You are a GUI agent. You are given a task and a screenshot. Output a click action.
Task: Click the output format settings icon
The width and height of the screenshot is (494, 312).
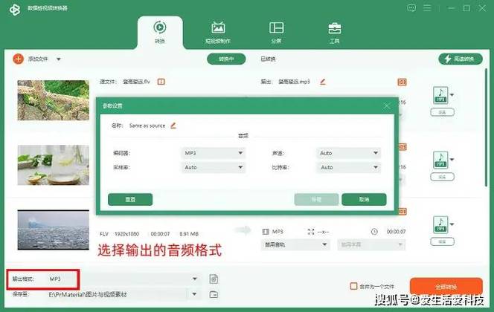[214, 279]
